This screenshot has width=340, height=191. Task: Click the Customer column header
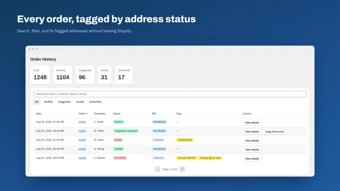(x=99, y=114)
